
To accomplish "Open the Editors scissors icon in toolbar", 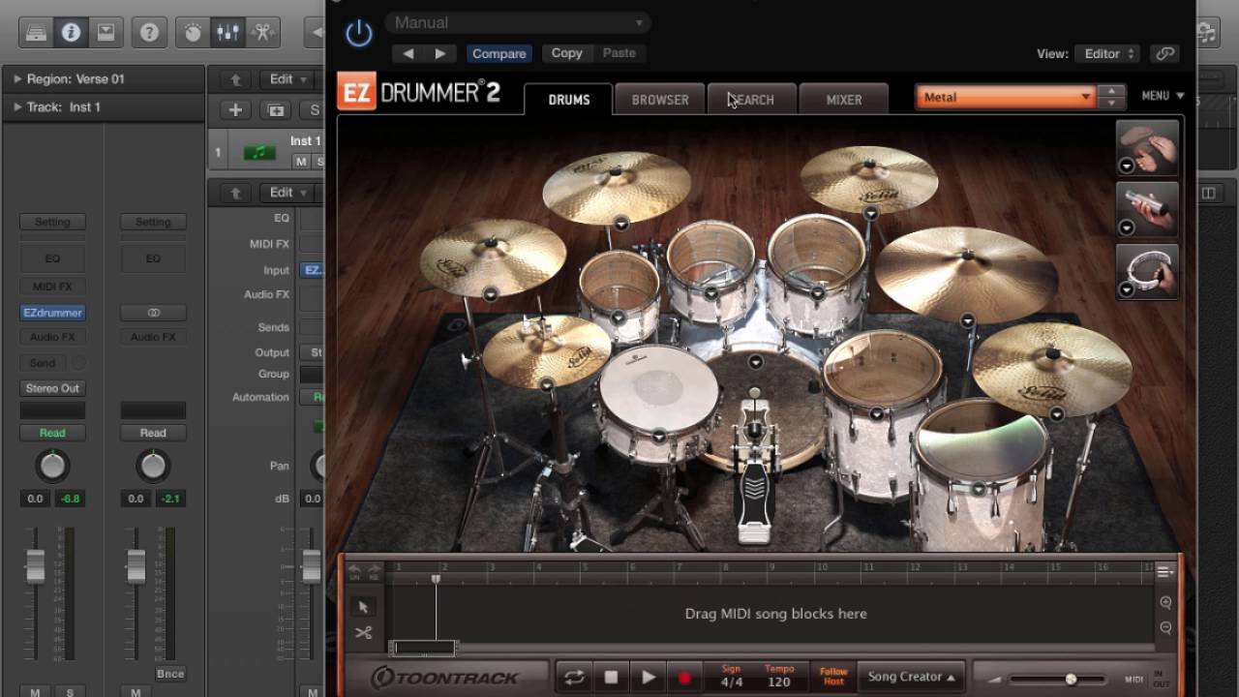I will click(262, 32).
